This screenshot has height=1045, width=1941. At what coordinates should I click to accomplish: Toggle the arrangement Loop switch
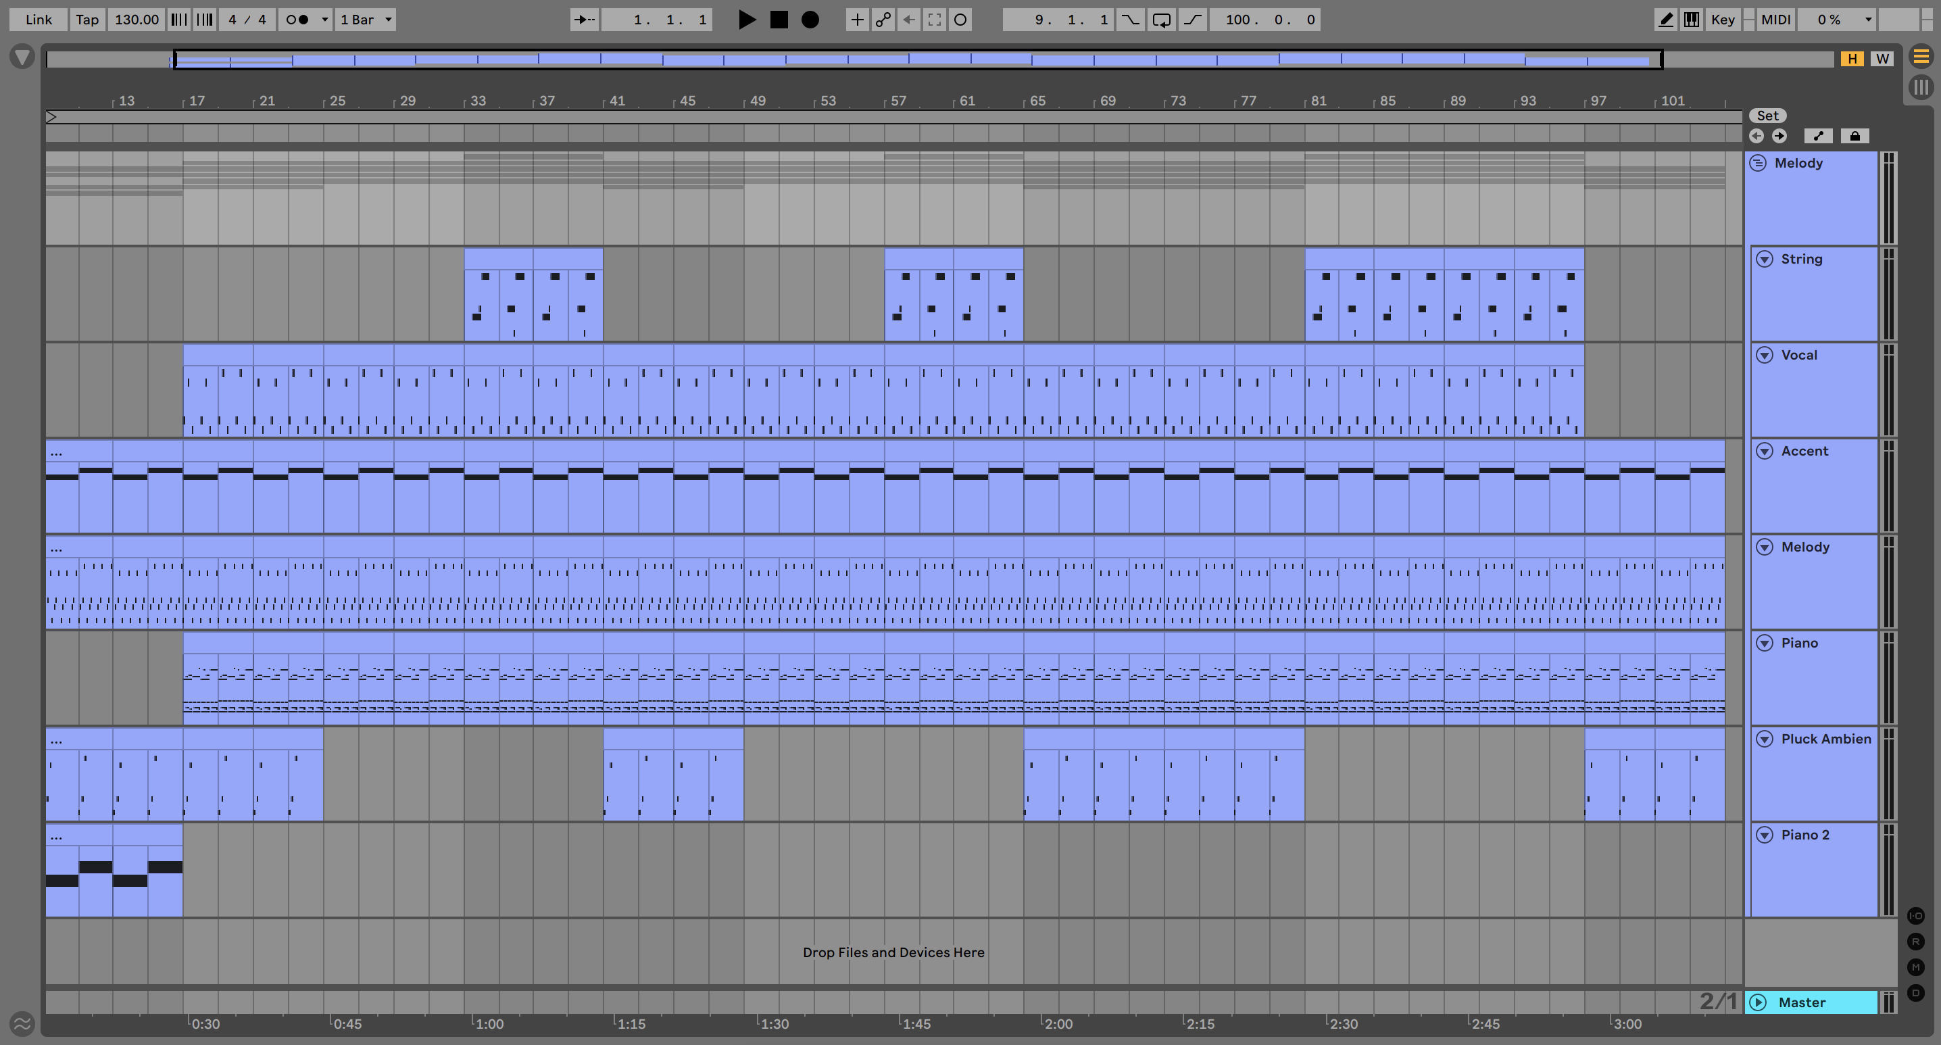[x=1161, y=20]
